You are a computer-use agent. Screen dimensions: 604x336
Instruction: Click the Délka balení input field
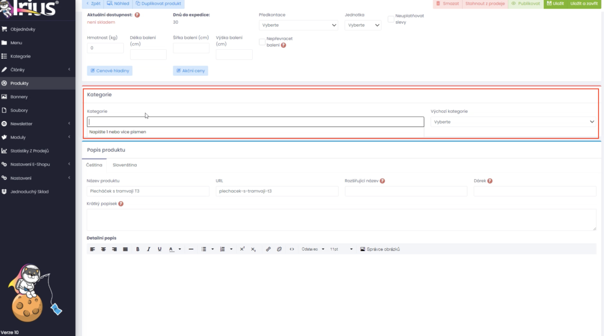(148, 54)
